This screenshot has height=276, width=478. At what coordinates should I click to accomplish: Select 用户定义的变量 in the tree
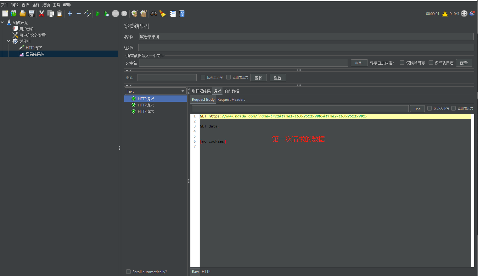click(x=32, y=35)
